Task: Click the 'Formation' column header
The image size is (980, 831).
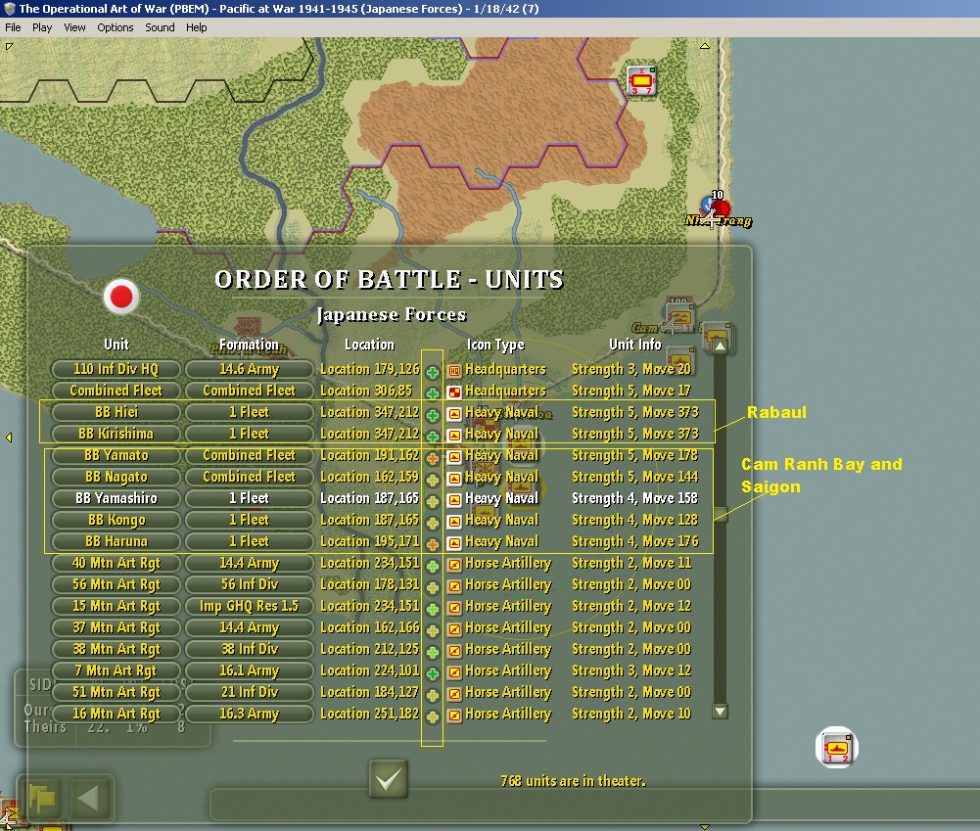Action: pos(249,345)
